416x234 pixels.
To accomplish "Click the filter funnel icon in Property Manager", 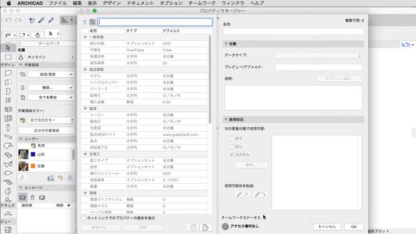I will 84,22.
